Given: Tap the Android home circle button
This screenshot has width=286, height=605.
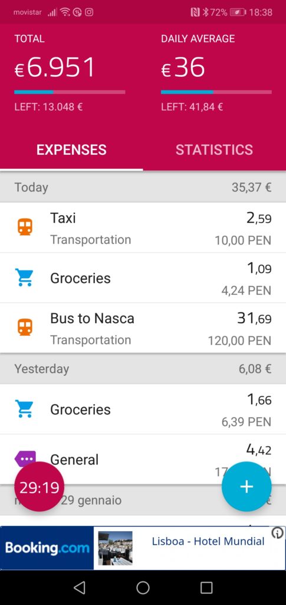Looking at the screenshot, I should pos(143,587).
